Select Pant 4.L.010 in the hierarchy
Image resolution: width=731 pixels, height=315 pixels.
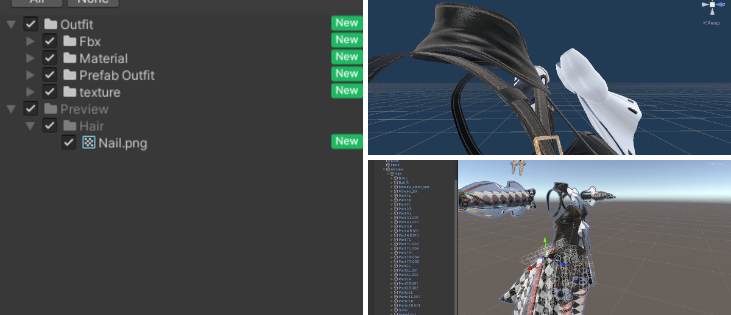click(409, 222)
